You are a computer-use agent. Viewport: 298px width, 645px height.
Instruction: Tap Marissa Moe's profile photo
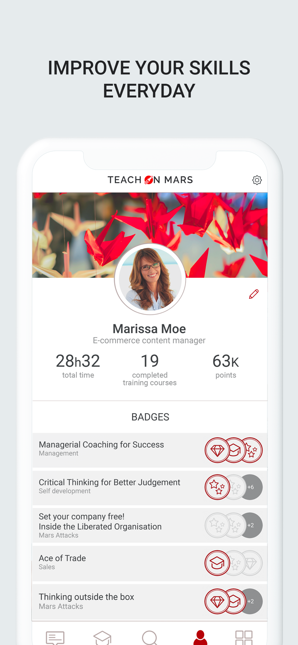pyautogui.click(x=150, y=279)
